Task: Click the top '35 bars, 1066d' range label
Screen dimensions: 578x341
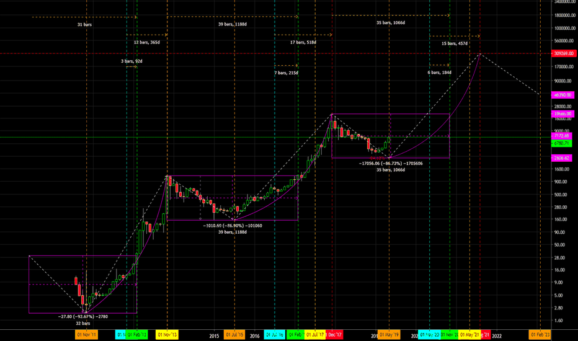Action: (x=391, y=23)
